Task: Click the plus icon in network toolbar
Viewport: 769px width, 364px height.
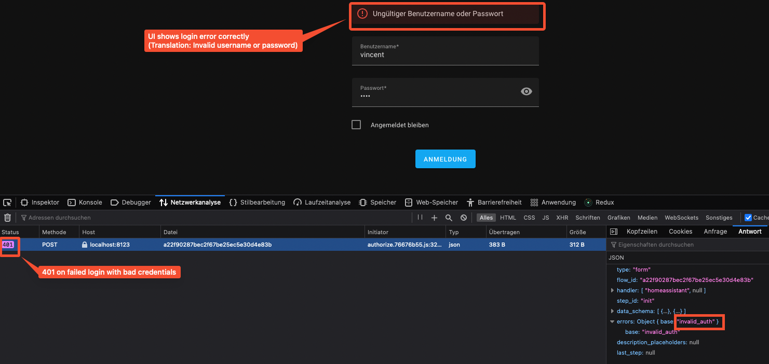Action: click(435, 218)
